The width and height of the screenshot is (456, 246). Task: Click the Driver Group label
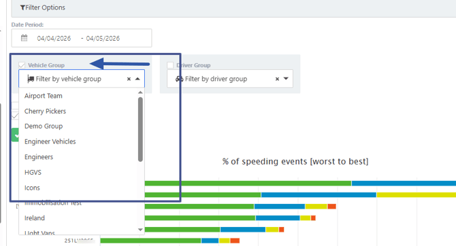[x=193, y=65]
